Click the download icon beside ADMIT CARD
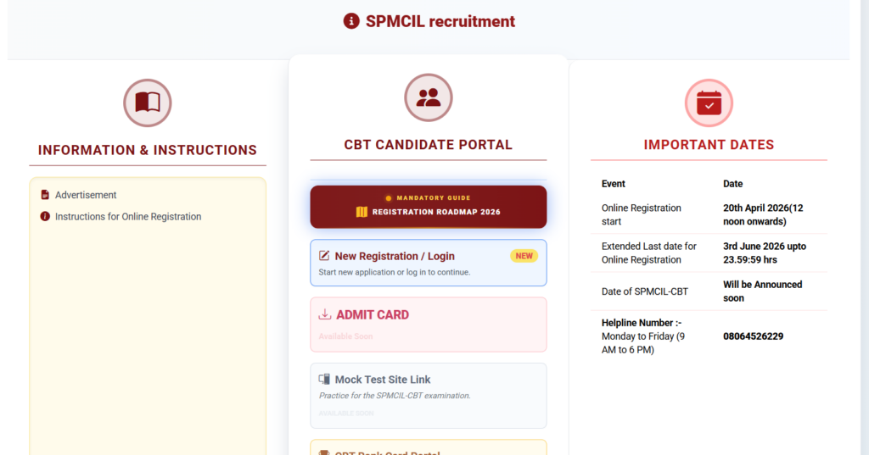The width and height of the screenshot is (869, 455). pos(325,314)
